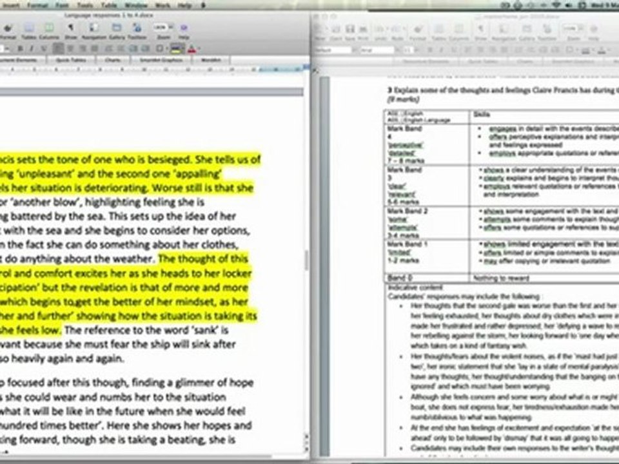Screen dimensions: 619x464
Task: Open Gallery in Language responses toolbar
Action: pos(117,28)
